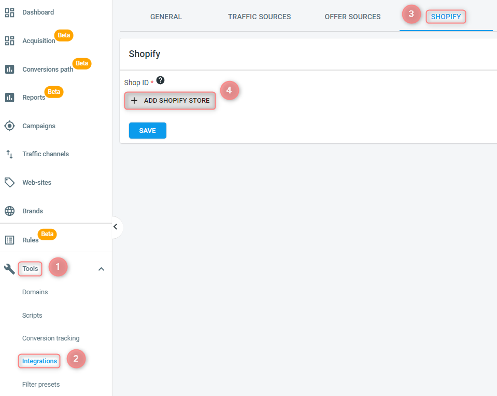This screenshot has height=396, width=497.
Task: Click the Brands globe icon
Action: coord(9,211)
